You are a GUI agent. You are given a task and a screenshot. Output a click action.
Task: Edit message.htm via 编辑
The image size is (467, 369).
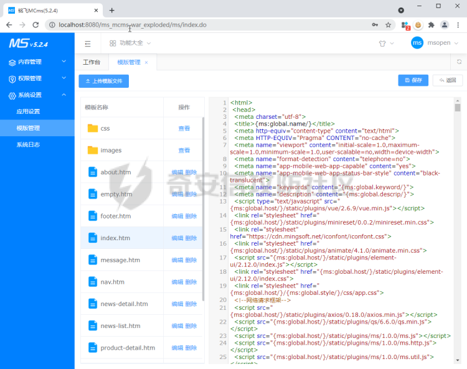(x=177, y=260)
